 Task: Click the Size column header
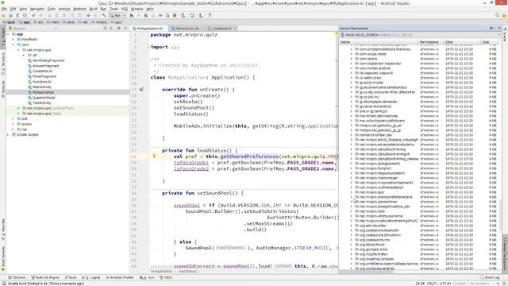[x=489, y=42]
